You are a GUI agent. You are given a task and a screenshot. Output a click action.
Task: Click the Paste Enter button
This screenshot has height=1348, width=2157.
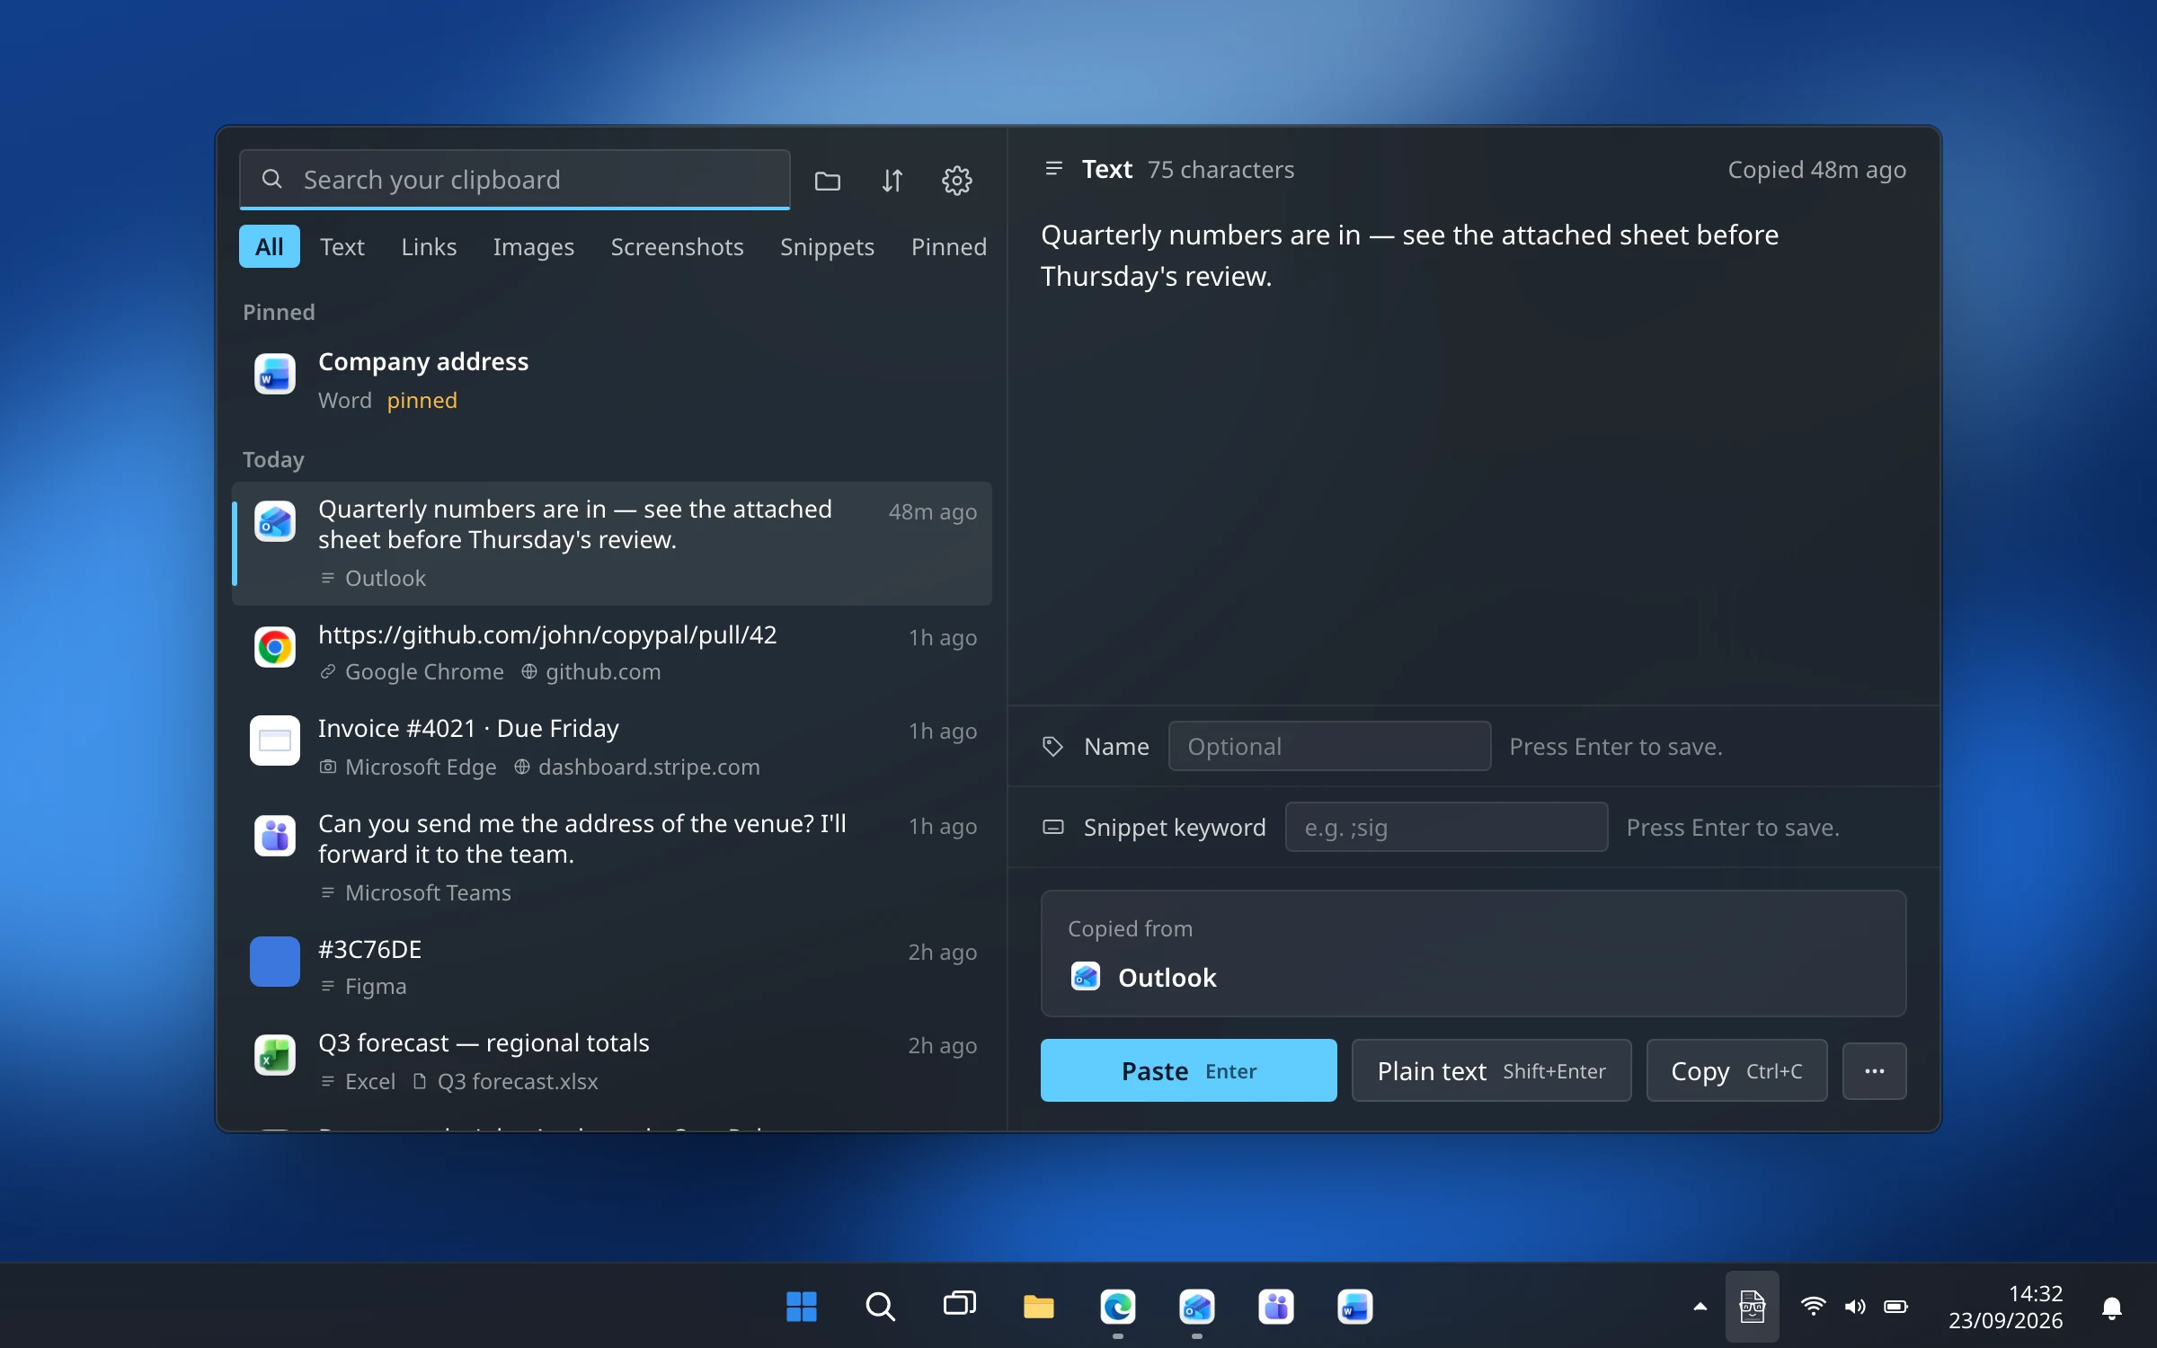coord(1188,1070)
